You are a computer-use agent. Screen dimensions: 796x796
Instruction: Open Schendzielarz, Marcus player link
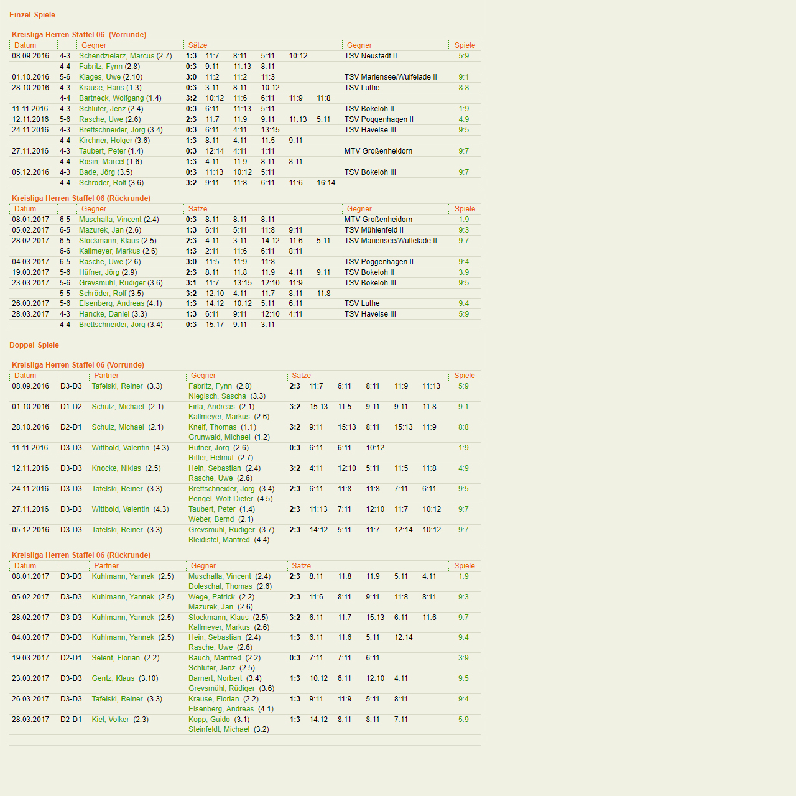tap(116, 56)
